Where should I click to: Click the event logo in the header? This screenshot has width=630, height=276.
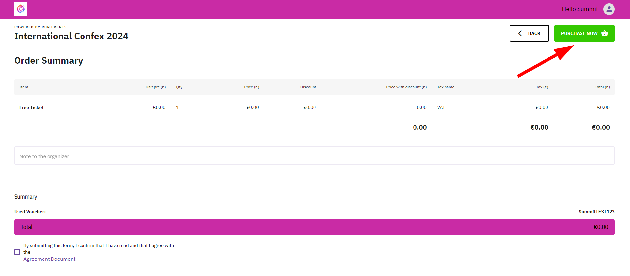pyautogui.click(x=21, y=9)
